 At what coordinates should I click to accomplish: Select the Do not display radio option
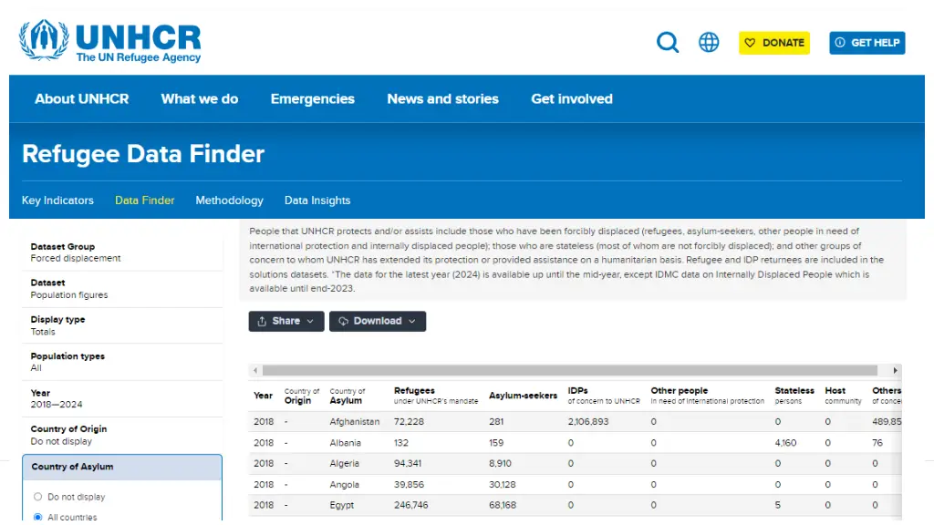click(38, 497)
